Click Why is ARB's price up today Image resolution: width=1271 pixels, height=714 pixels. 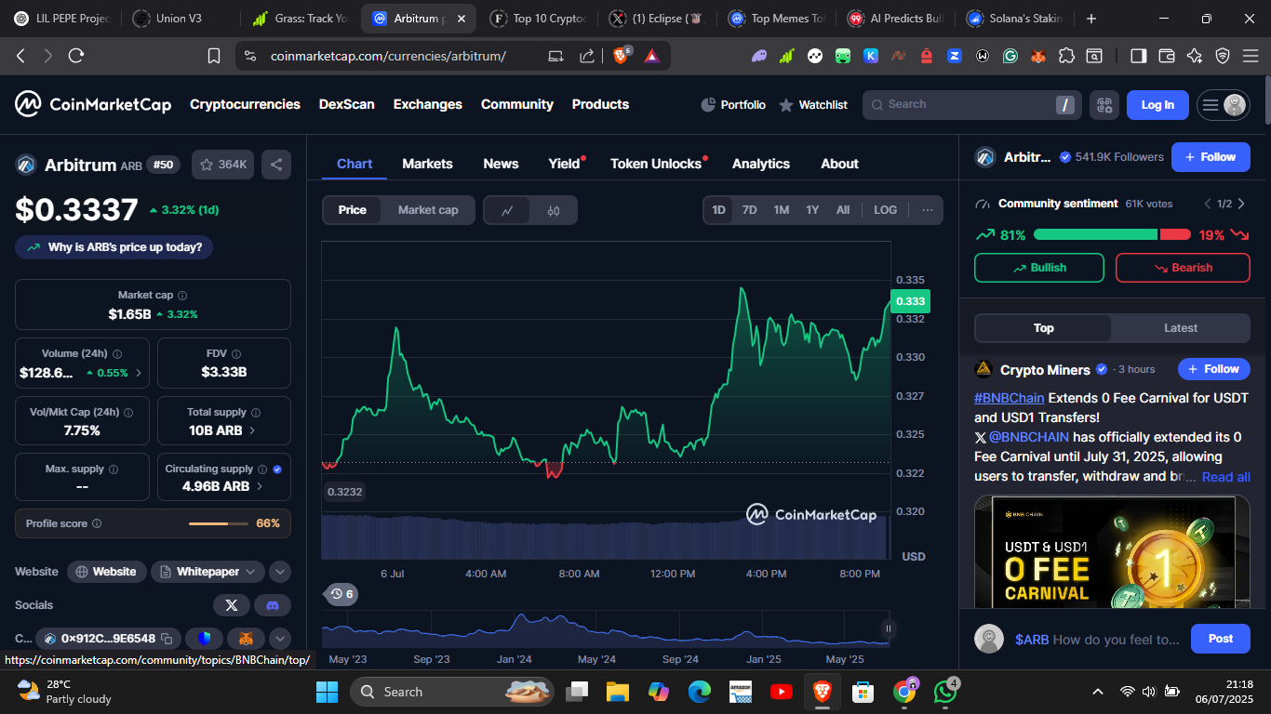coord(114,247)
